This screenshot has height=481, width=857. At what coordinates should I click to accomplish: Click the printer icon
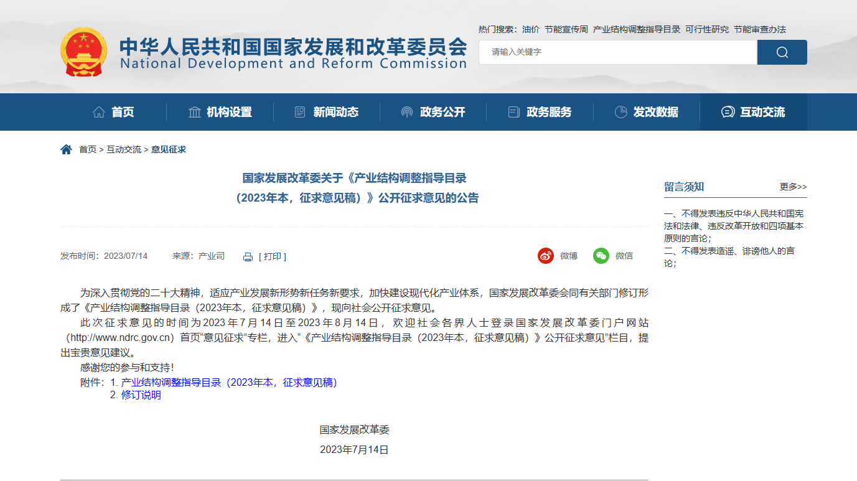[x=248, y=257]
